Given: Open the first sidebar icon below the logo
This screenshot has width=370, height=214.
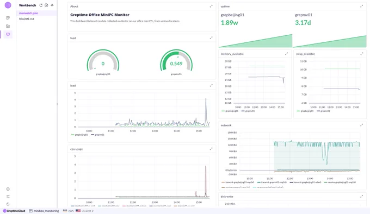Looking at the screenshot, I should (x=8, y=18).
